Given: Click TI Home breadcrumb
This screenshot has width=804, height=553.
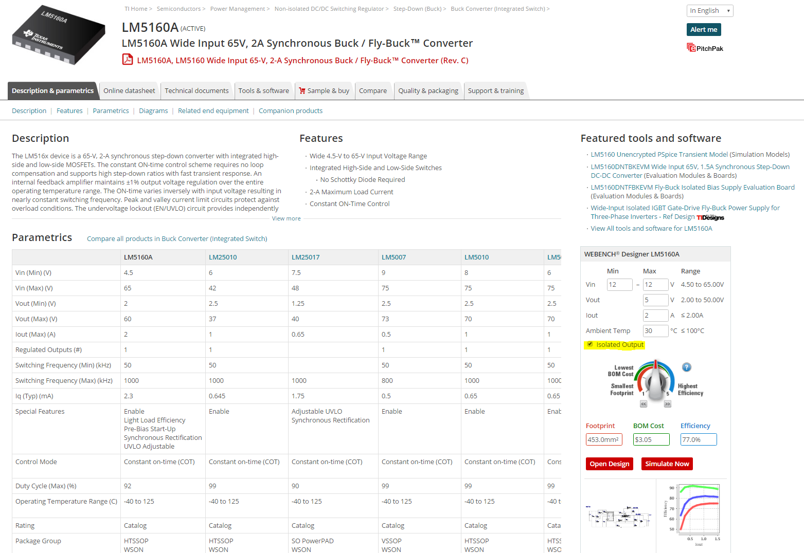Looking at the screenshot, I should 136,9.
